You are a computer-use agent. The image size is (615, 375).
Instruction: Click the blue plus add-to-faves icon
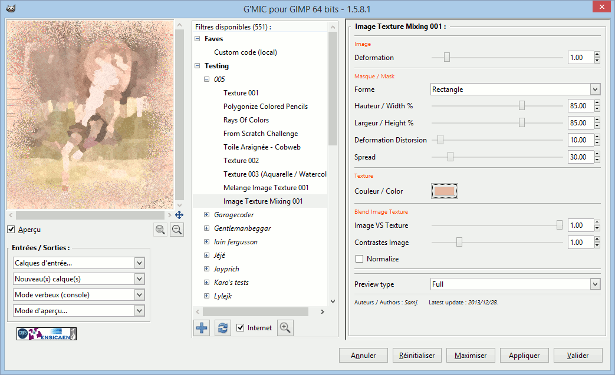(x=202, y=328)
